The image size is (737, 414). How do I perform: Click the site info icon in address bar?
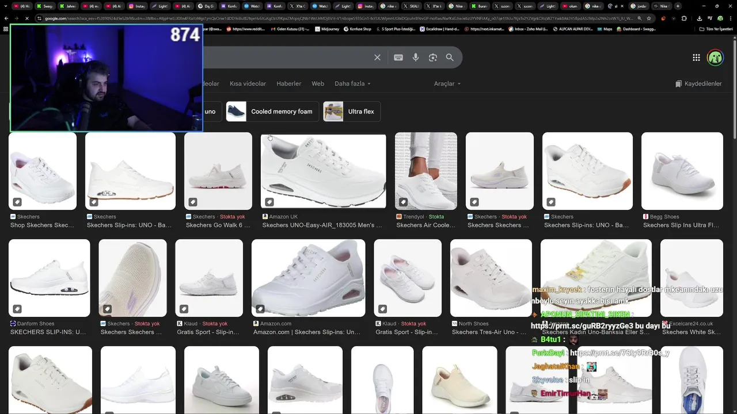(x=39, y=18)
